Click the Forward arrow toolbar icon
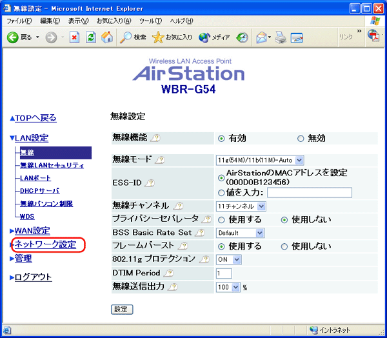 coord(51,37)
